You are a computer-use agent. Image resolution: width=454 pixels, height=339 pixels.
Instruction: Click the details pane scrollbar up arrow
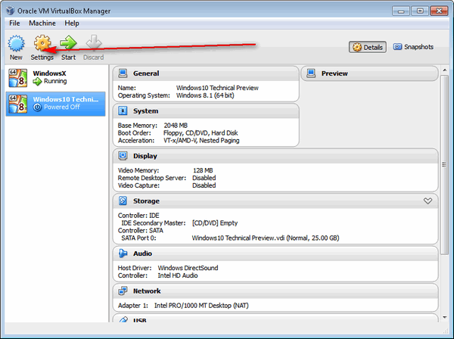[x=445, y=70]
